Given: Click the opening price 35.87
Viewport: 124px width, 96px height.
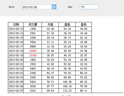Looking at the screenshot, I should (50, 55).
